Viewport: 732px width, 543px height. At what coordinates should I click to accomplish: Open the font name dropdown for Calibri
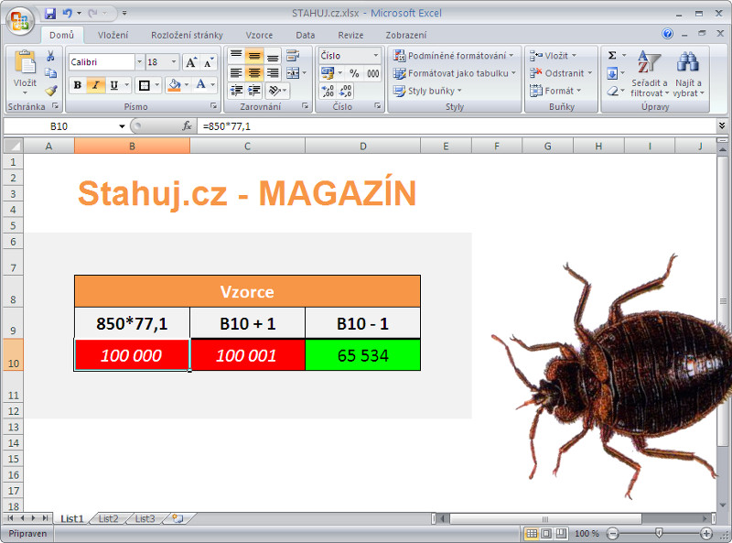tap(139, 62)
